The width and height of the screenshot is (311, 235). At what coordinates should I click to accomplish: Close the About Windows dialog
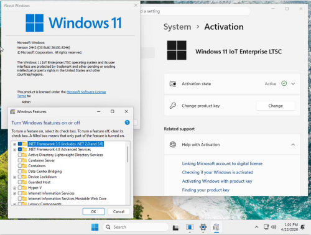point(136,6)
